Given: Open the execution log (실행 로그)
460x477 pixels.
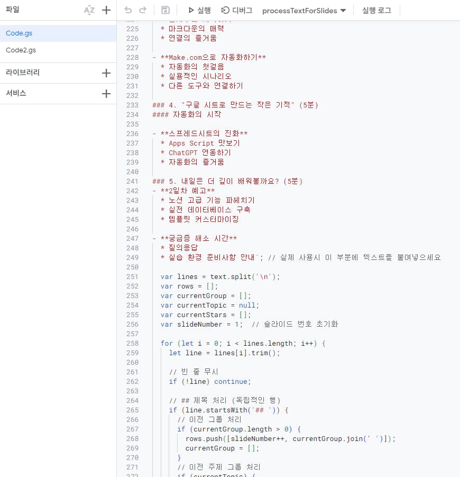Looking at the screenshot, I should (x=376, y=11).
